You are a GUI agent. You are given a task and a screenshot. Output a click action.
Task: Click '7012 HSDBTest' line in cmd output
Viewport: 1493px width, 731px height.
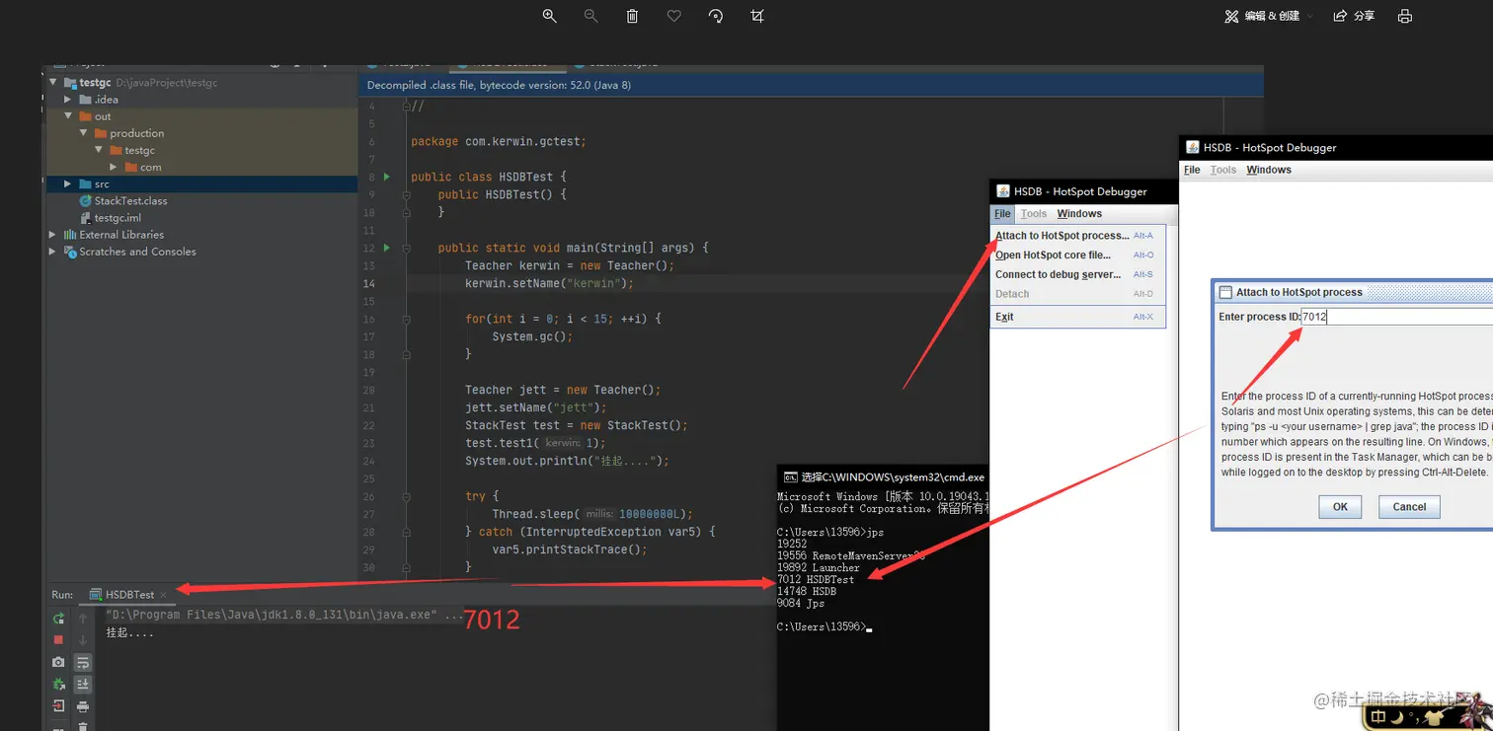(x=816, y=579)
